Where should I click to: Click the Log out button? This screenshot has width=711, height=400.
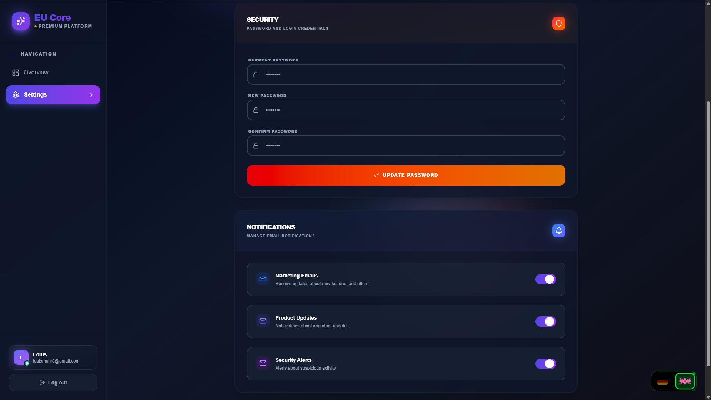click(53, 383)
